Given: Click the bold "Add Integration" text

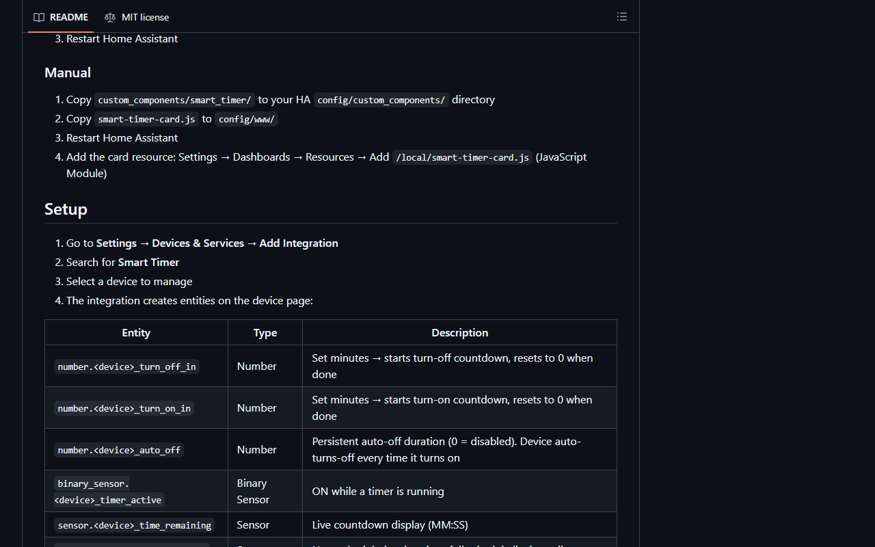Looking at the screenshot, I should (299, 243).
